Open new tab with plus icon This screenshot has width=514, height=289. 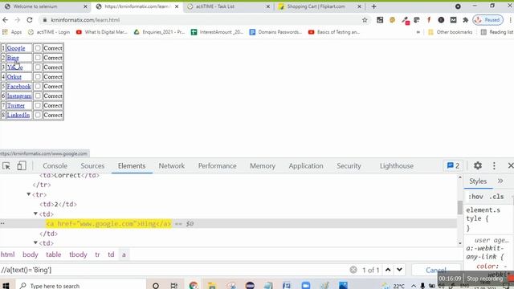(373, 6)
